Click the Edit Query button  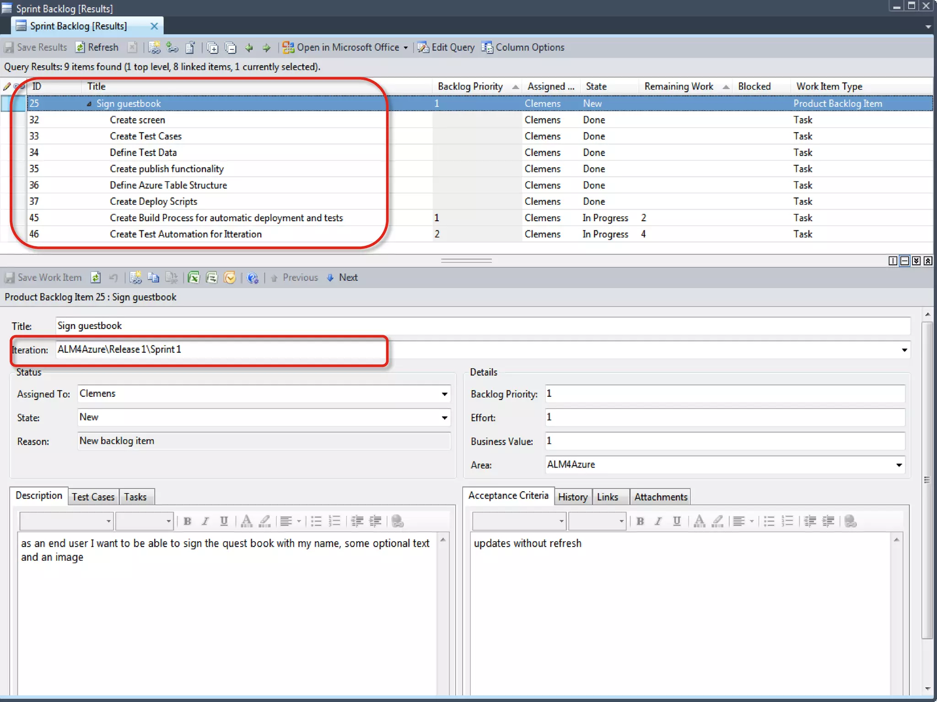click(446, 47)
